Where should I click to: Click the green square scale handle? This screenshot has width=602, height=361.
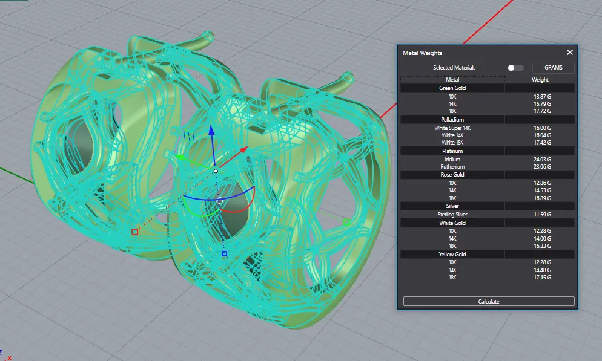click(346, 223)
